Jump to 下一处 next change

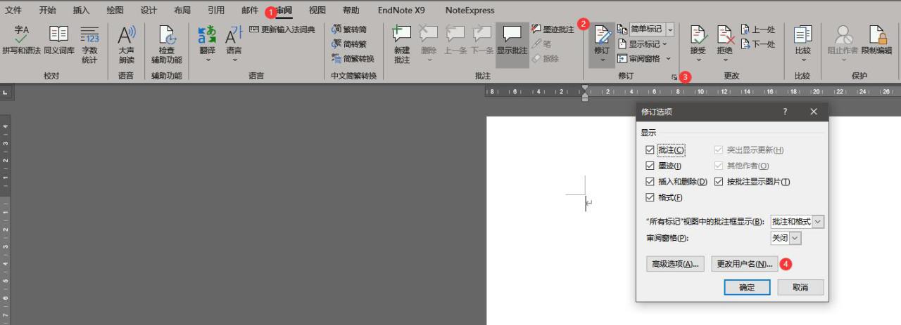point(758,44)
